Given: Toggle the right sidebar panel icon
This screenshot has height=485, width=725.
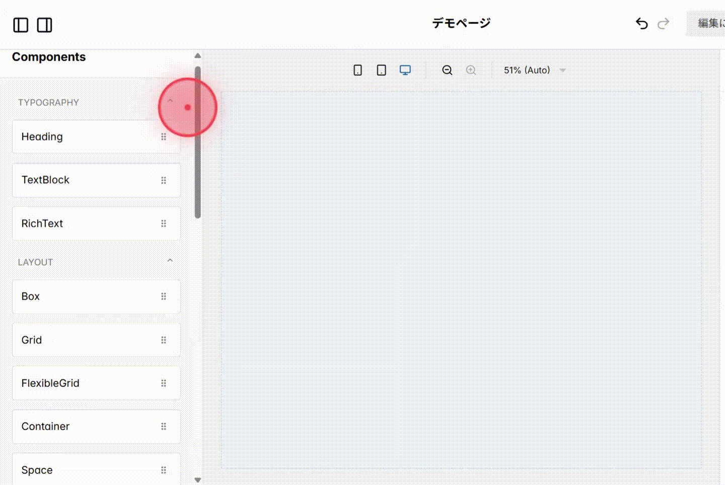Looking at the screenshot, I should (44, 25).
